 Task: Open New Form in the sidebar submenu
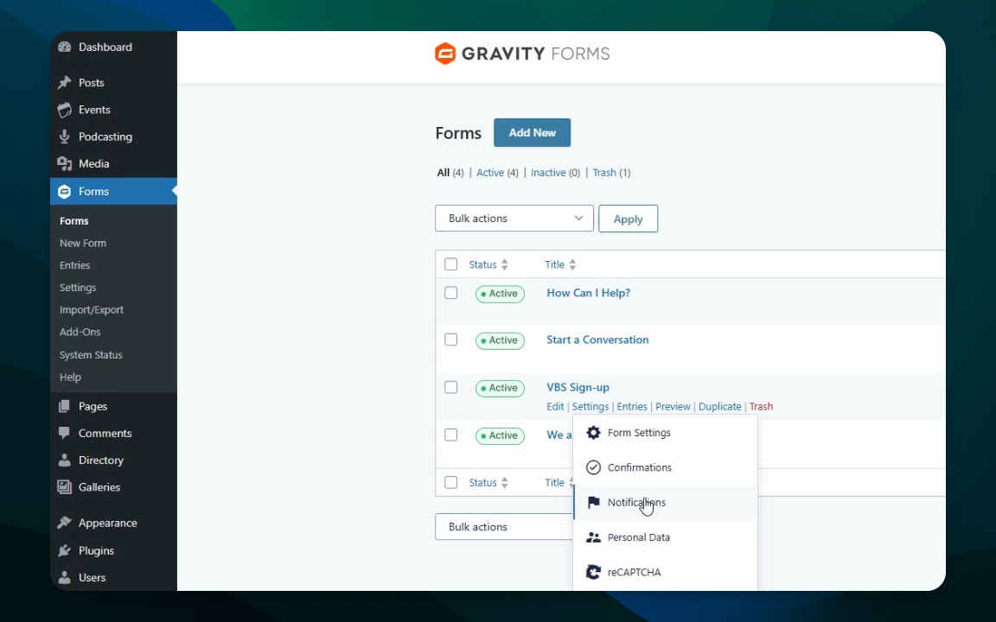[x=83, y=243]
